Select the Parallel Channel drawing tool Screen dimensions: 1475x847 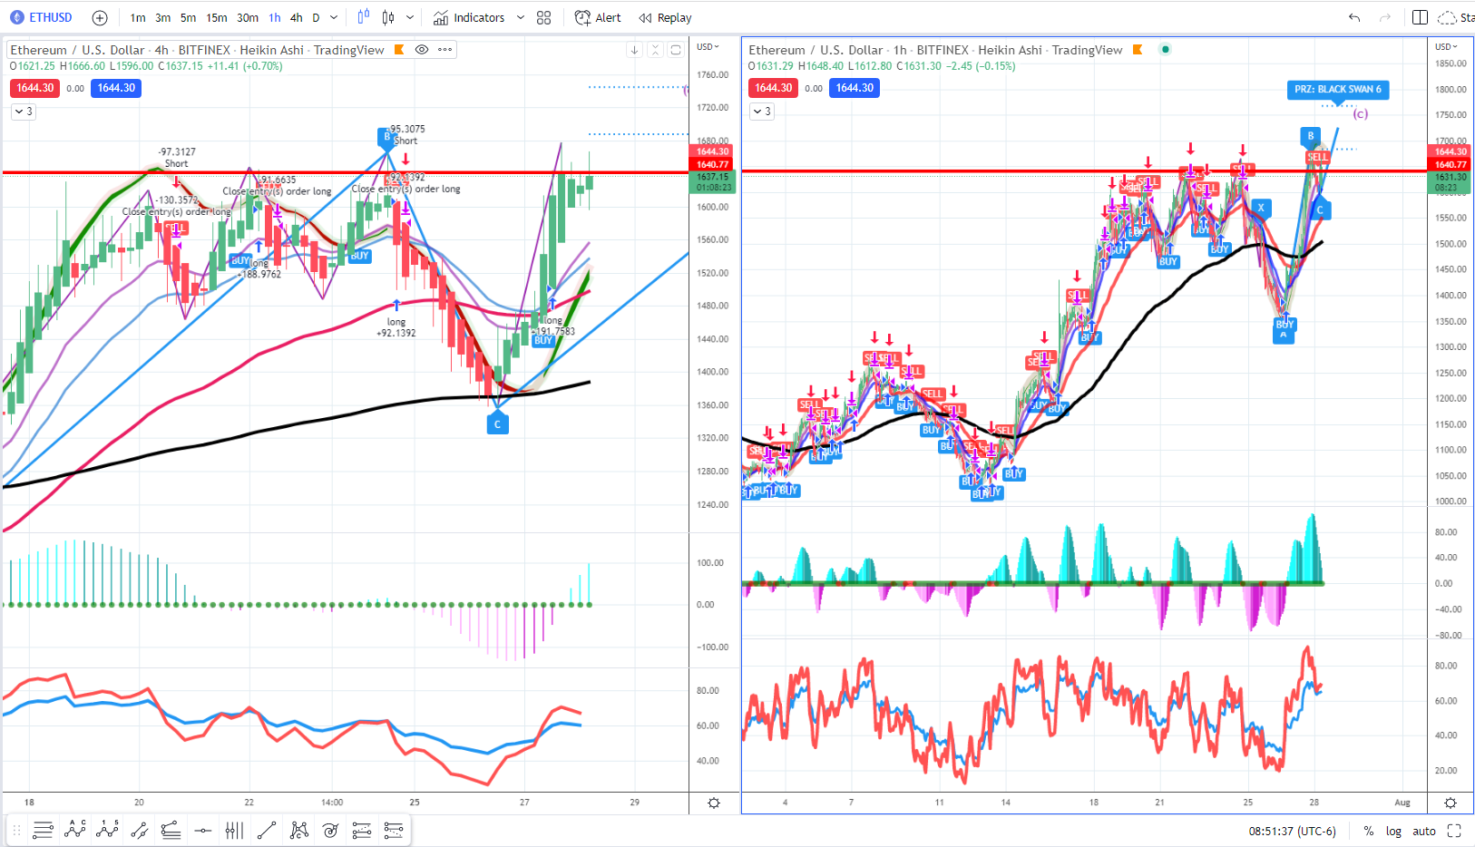click(x=139, y=830)
